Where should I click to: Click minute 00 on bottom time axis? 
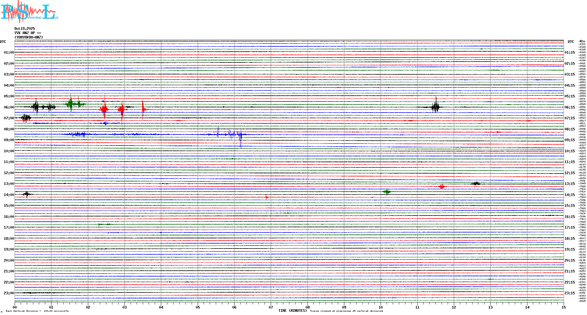(15, 307)
